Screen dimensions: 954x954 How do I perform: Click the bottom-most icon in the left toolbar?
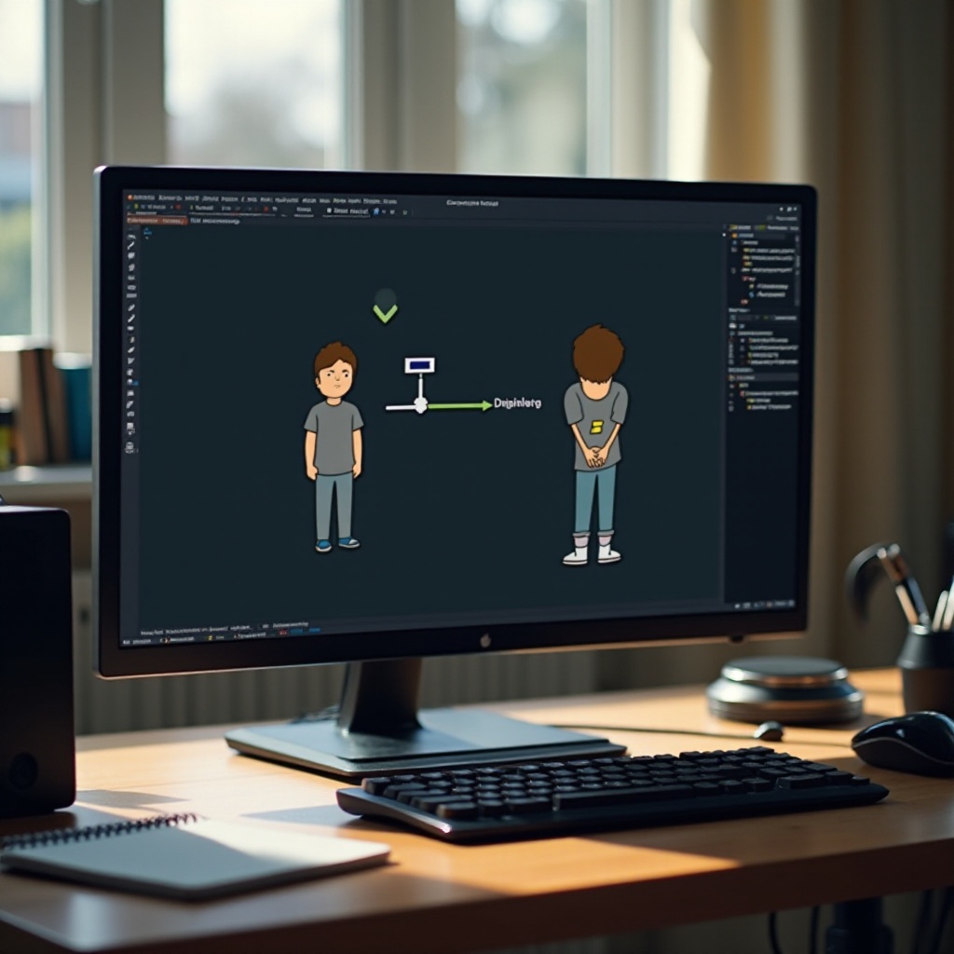tap(130, 447)
